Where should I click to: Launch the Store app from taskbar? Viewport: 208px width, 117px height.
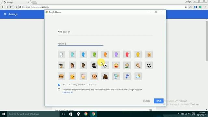tap(71, 114)
